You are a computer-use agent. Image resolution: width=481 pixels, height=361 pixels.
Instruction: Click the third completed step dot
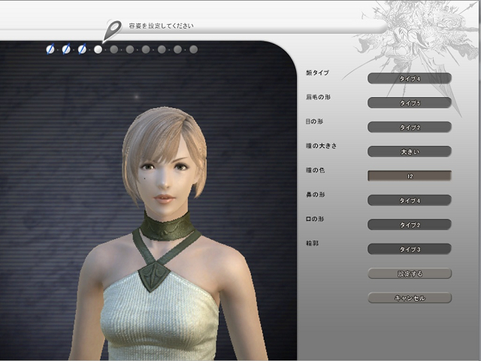click(82, 49)
